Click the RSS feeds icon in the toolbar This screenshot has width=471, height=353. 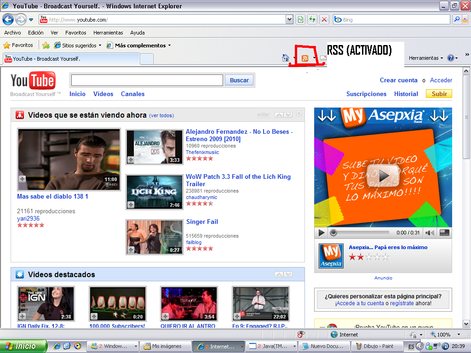pos(304,58)
